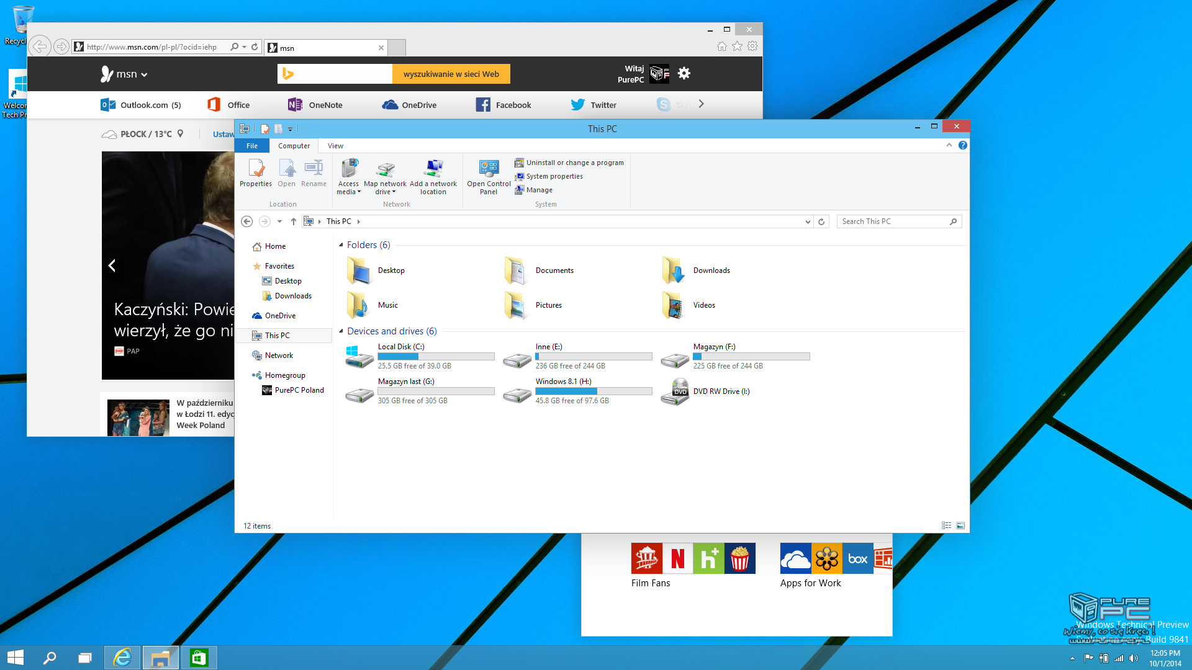
Task: Go back in Explorer navigation
Action: [x=246, y=221]
